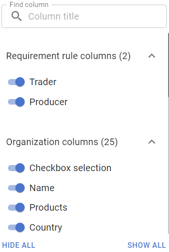
Task: Click the Country column label
Action: click(x=46, y=227)
